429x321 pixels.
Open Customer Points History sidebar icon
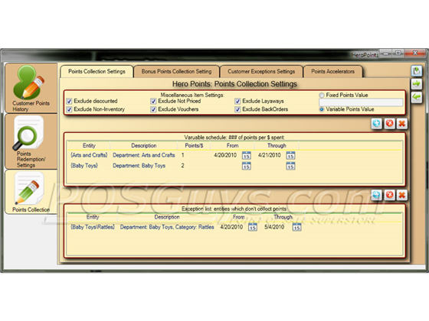point(30,83)
